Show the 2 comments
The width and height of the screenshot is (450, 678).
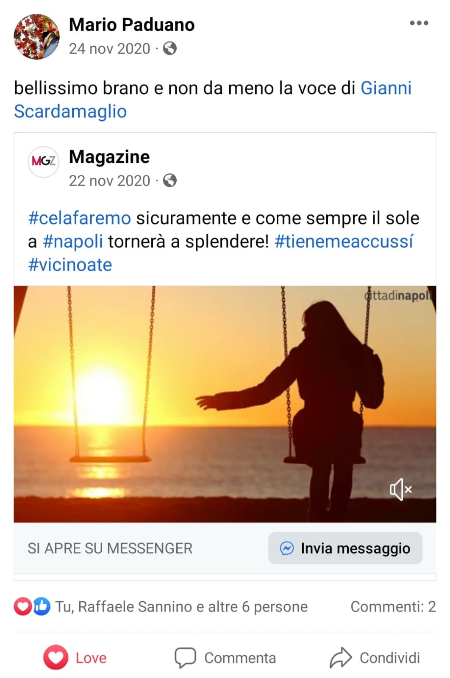[x=393, y=607]
